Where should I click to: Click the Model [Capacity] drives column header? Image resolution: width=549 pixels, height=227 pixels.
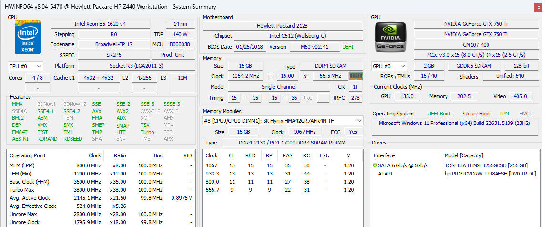click(464, 155)
